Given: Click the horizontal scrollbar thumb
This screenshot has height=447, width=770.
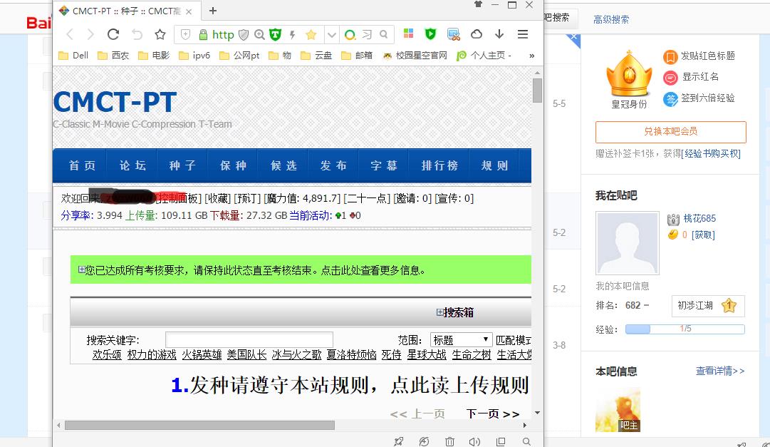Looking at the screenshot, I should point(199,425).
